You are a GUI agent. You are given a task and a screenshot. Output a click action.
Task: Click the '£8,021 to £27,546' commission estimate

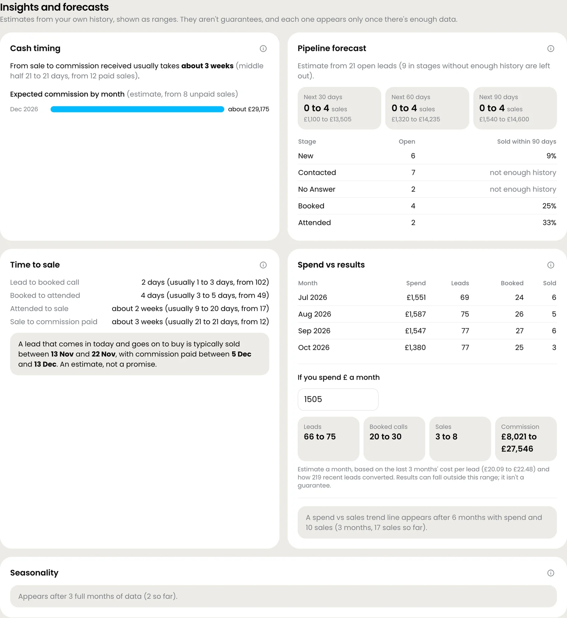coord(519,443)
